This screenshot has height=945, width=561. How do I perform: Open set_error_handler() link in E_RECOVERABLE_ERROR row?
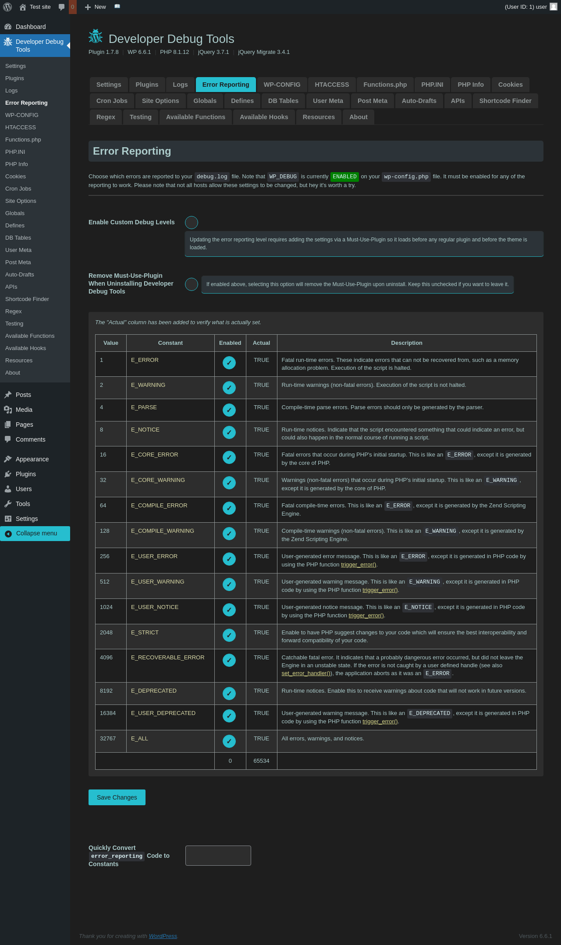(307, 673)
